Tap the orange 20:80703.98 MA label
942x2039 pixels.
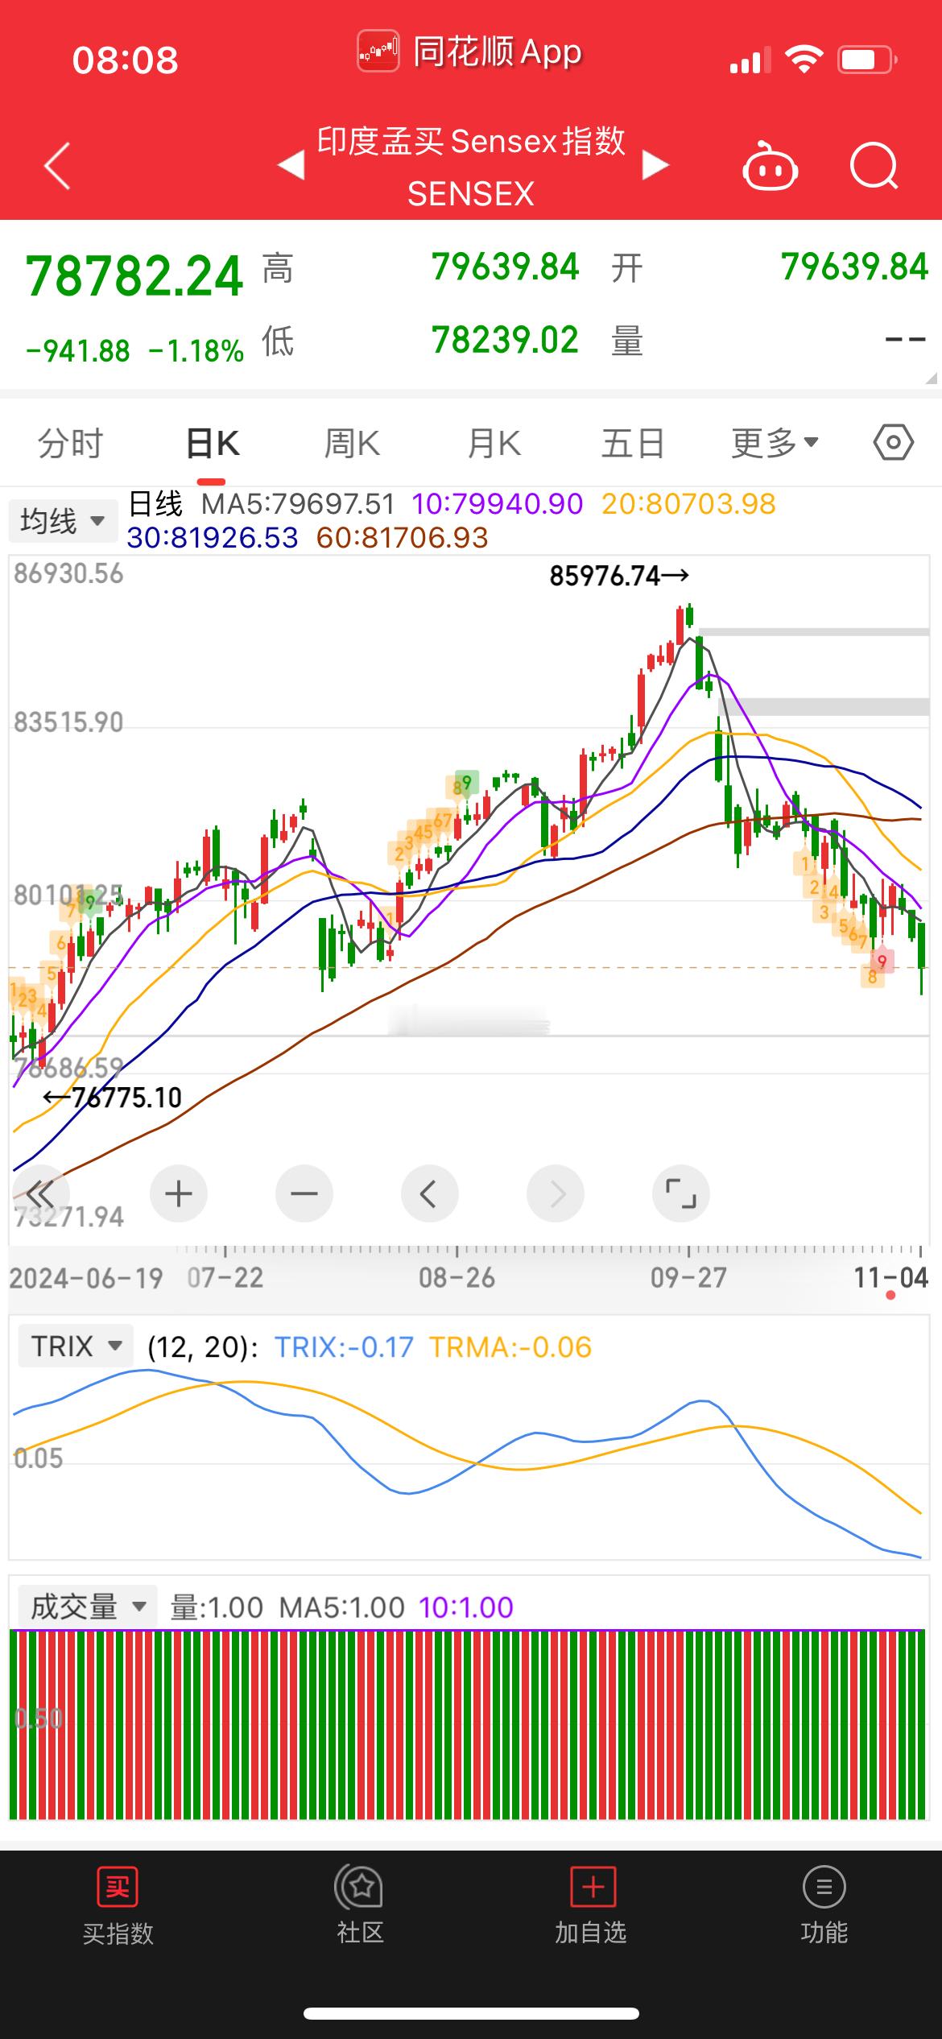pyautogui.click(x=689, y=504)
